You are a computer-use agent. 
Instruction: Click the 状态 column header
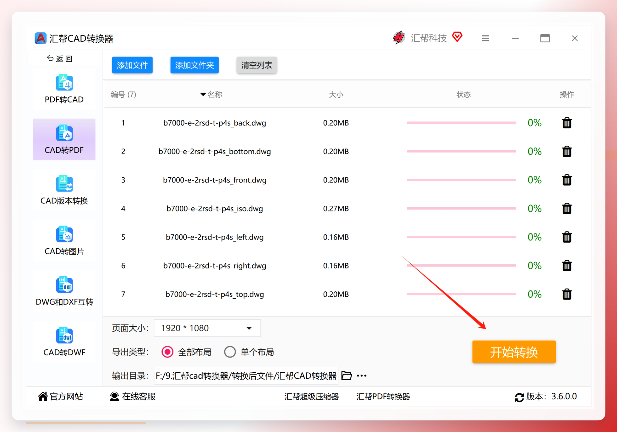tap(463, 94)
